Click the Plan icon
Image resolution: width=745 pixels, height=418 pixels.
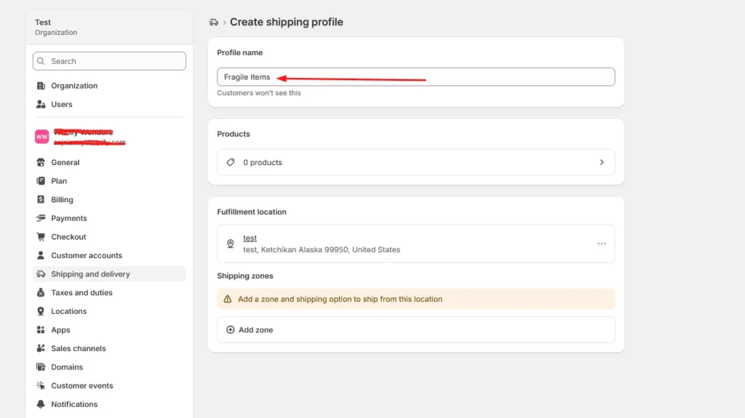tap(41, 181)
